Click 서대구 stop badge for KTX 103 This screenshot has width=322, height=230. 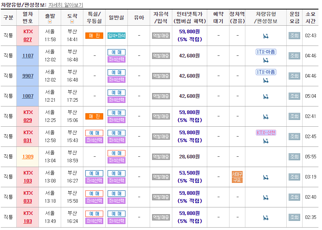pyautogui.click(x=237, y=174)
